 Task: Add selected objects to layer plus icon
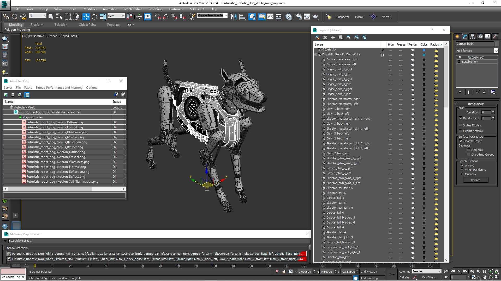(333, 37)
